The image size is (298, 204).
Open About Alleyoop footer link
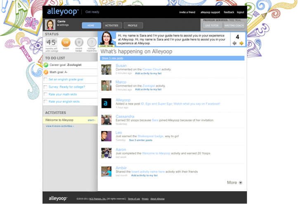158,199
